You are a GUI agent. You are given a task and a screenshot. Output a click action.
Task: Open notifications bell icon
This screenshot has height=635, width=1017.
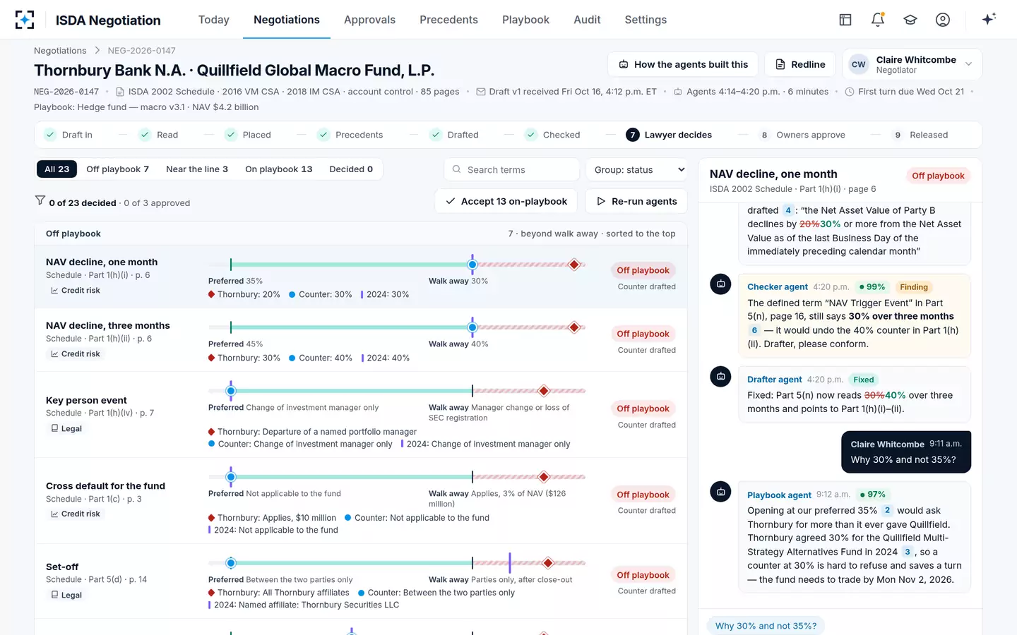click(x=878, y=20)
